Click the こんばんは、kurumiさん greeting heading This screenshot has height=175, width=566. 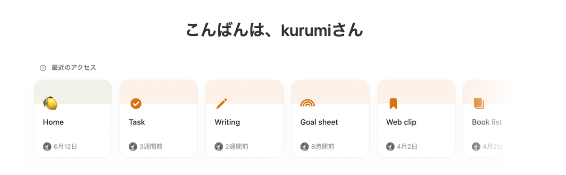[275, 30]
